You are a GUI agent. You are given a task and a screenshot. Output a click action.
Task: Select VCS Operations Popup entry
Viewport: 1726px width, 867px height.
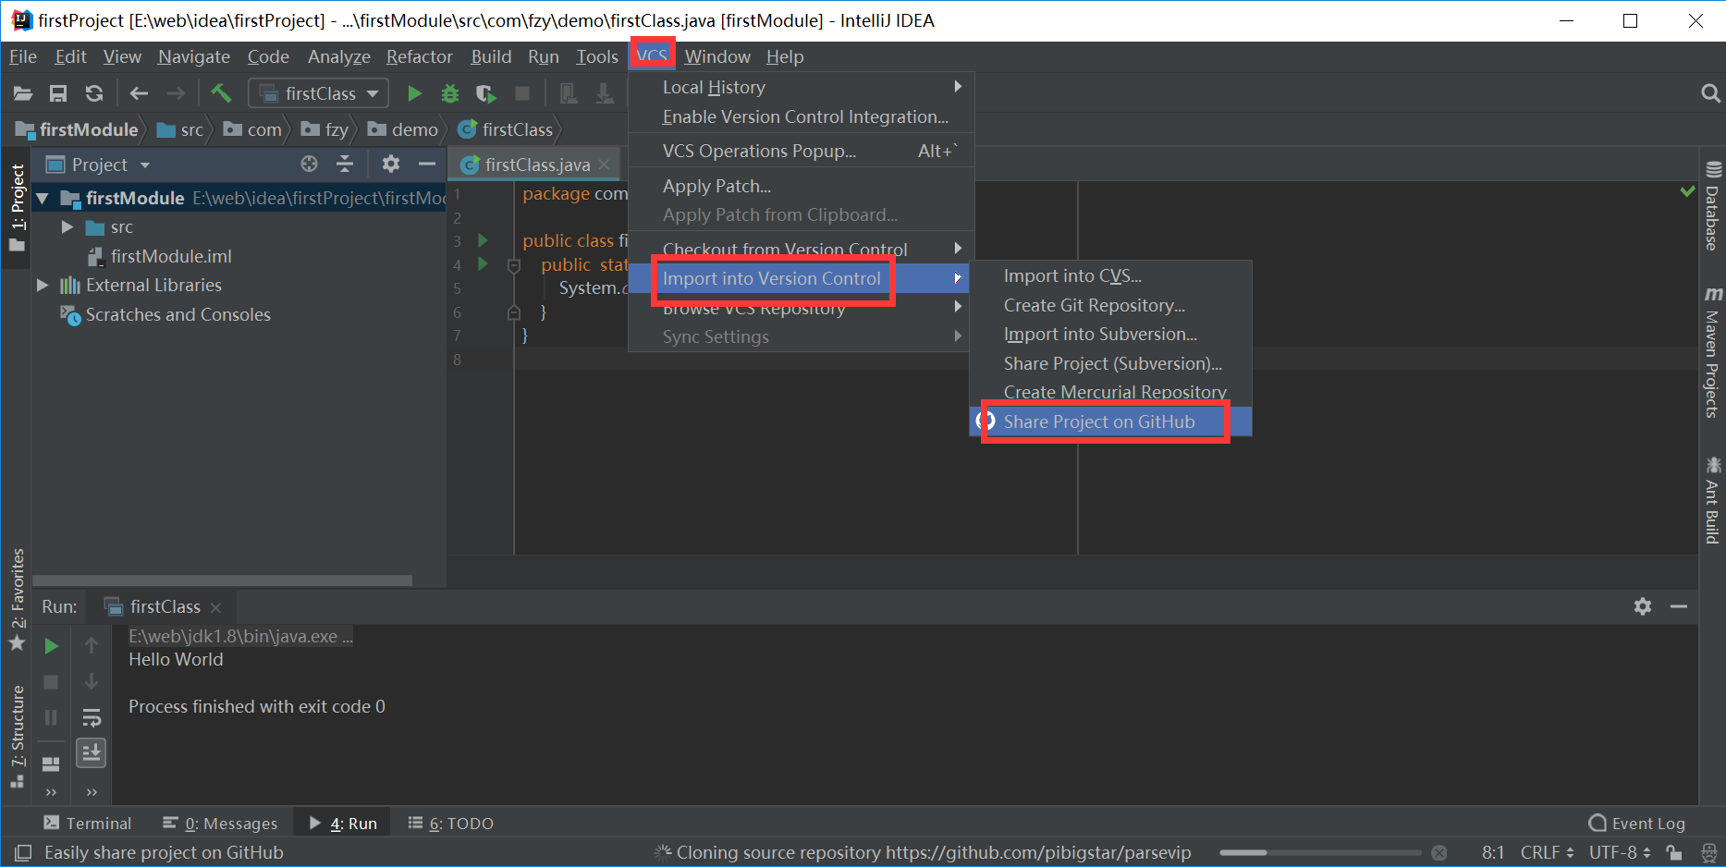(802, 151)
